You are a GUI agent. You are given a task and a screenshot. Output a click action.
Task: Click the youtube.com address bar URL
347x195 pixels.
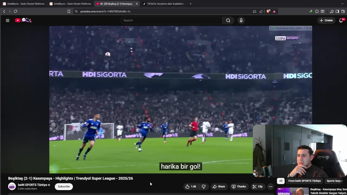click(x=105, y=11)
